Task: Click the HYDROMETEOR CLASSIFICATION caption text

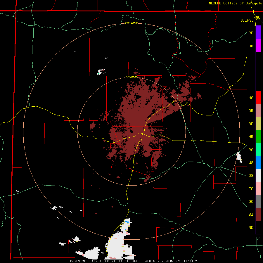Action: tap(103, 261)
